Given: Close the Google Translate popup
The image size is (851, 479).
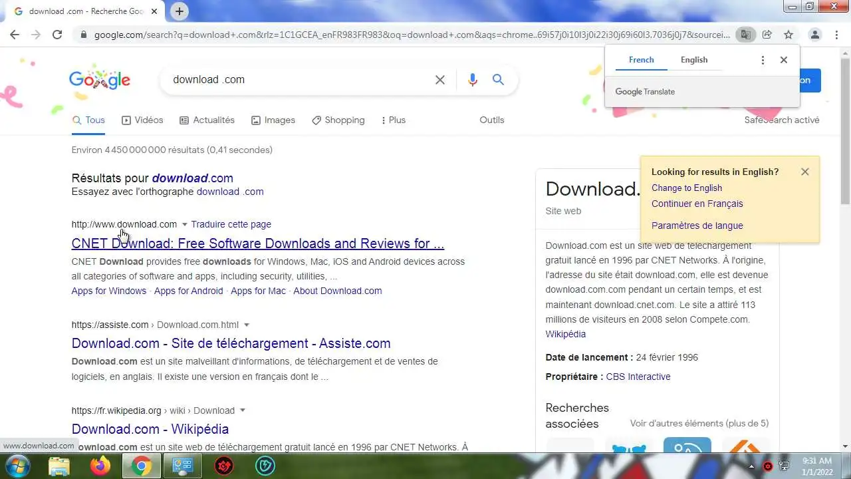Looking at the screenshot, I should (784, 60).
